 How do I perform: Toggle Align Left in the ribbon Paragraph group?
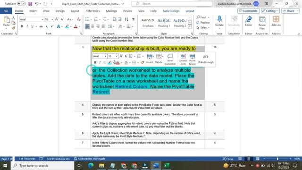(87, 26)
